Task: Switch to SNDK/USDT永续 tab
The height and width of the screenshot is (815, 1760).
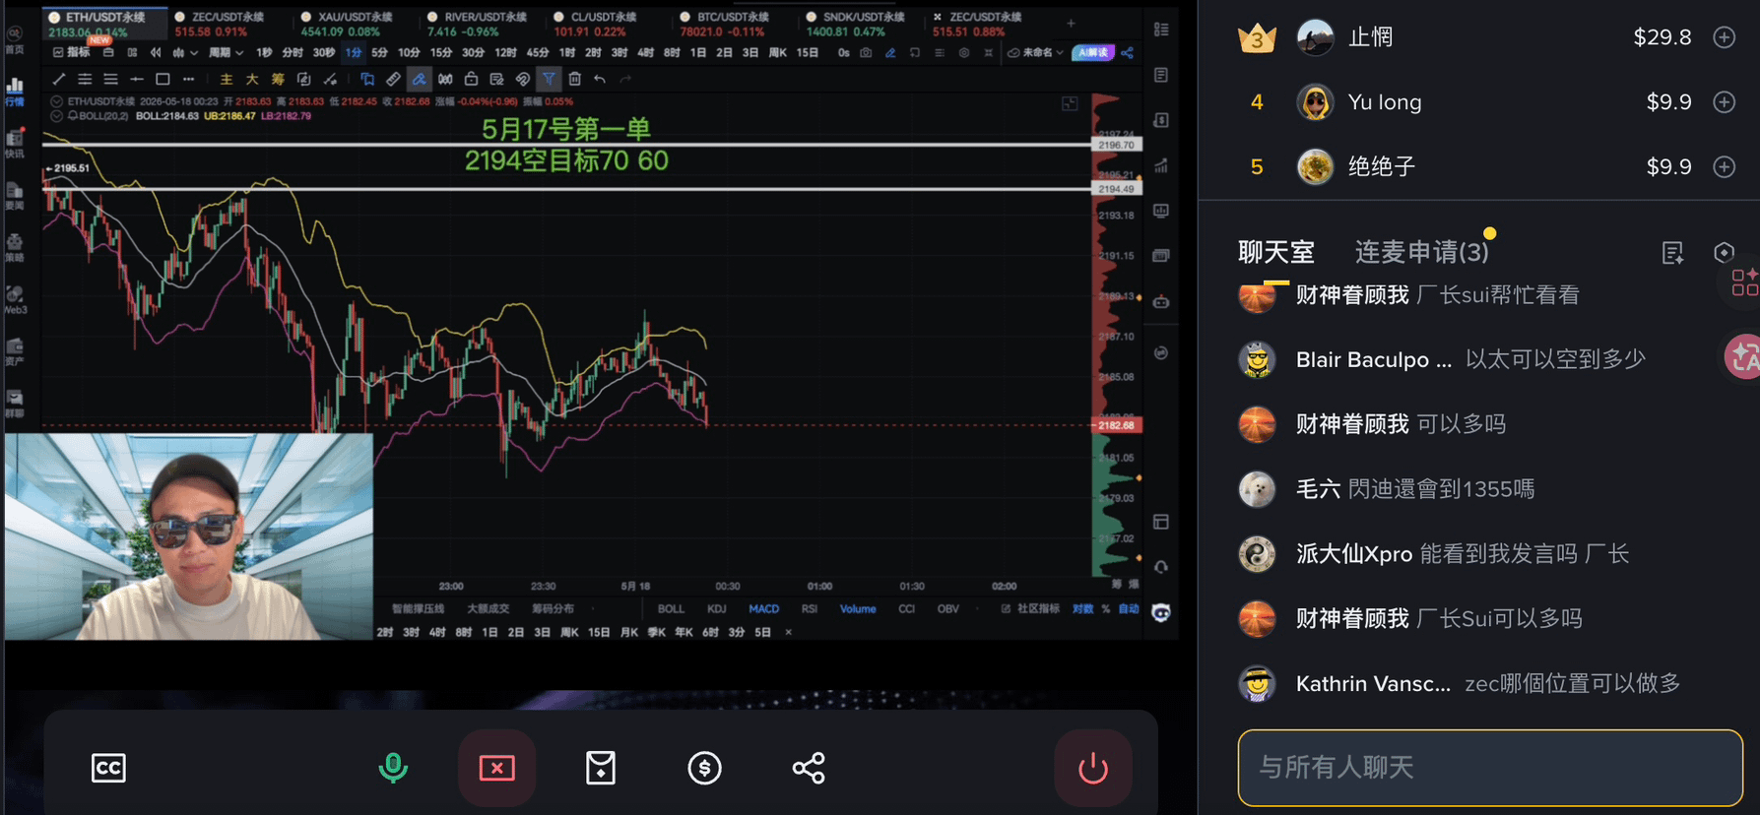Action: point(863,17)
